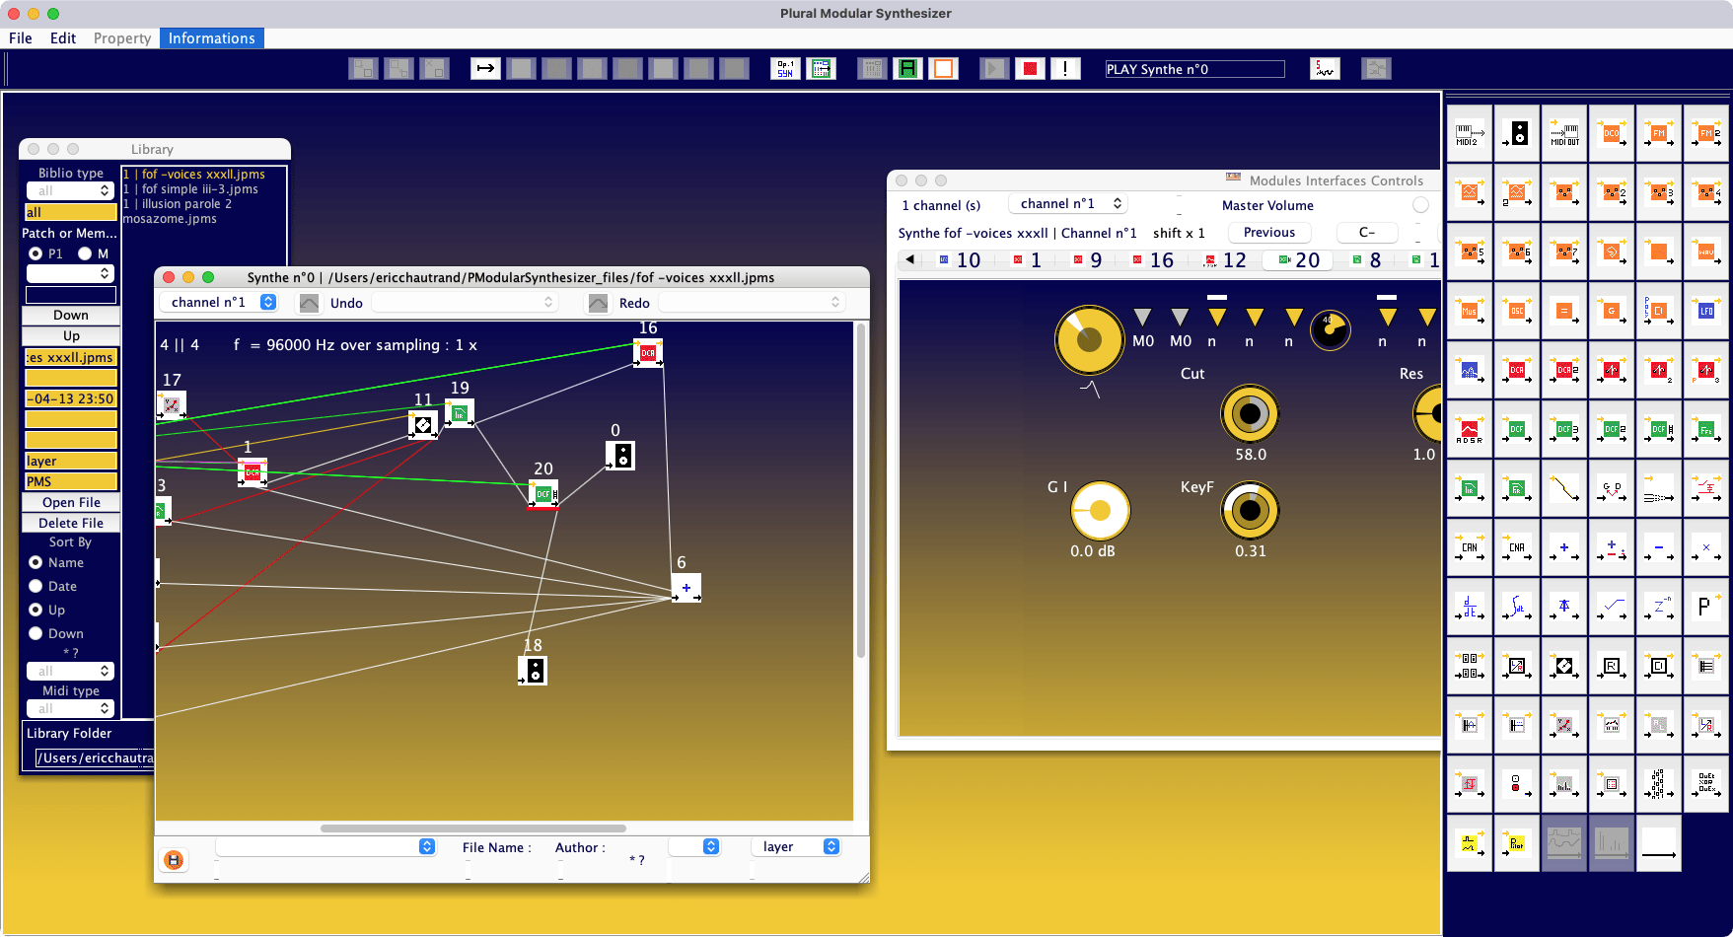Click the Cut knob showing 58.0
Image resolution: width=1733 pixels, height=937 pixels.
click(x=1250, y=414)
